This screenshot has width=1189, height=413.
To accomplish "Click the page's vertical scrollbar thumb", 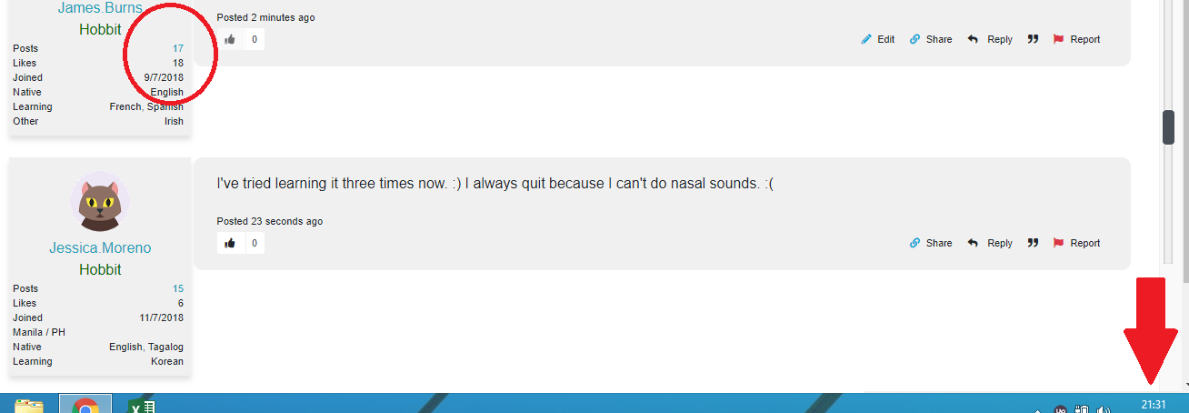I will [1168, 127].
